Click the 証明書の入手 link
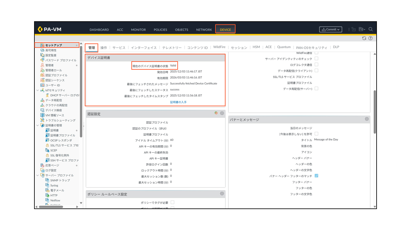This screenshot has height=230, width=411. pos(178,102)
